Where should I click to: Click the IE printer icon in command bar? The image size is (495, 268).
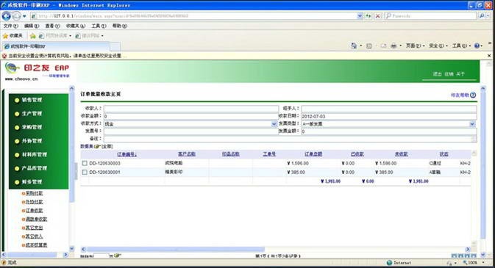[x=393, y=46]
